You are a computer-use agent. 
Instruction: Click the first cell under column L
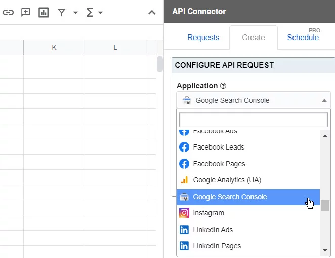[x=115, y=66]
